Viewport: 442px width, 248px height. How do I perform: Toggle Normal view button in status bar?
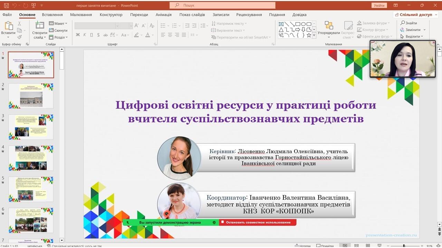(x=345, y=246)
